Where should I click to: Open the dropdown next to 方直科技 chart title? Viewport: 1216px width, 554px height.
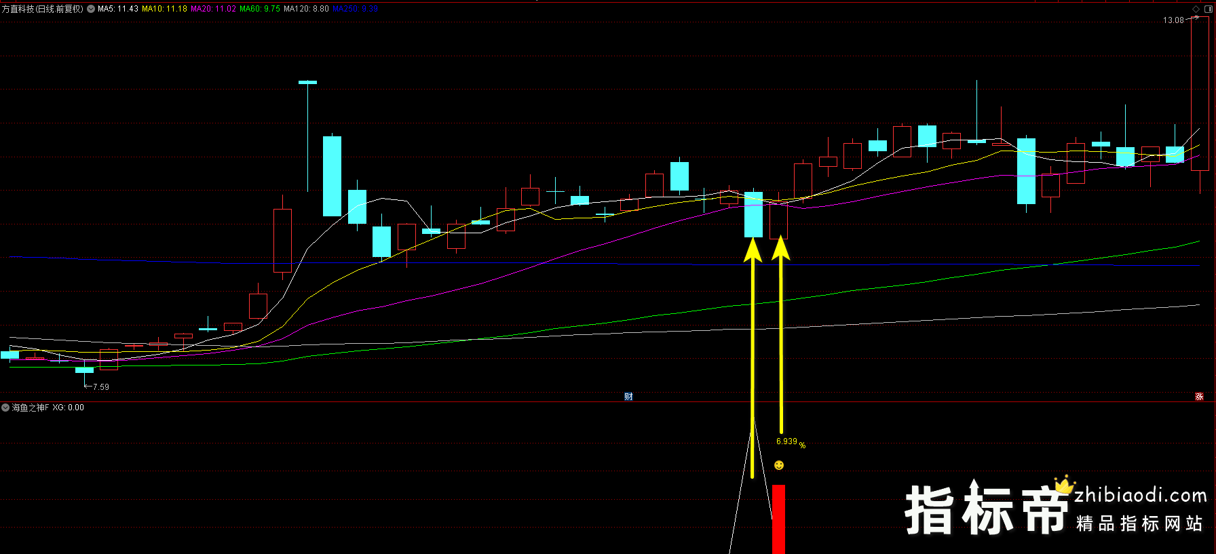coord(91,9)
